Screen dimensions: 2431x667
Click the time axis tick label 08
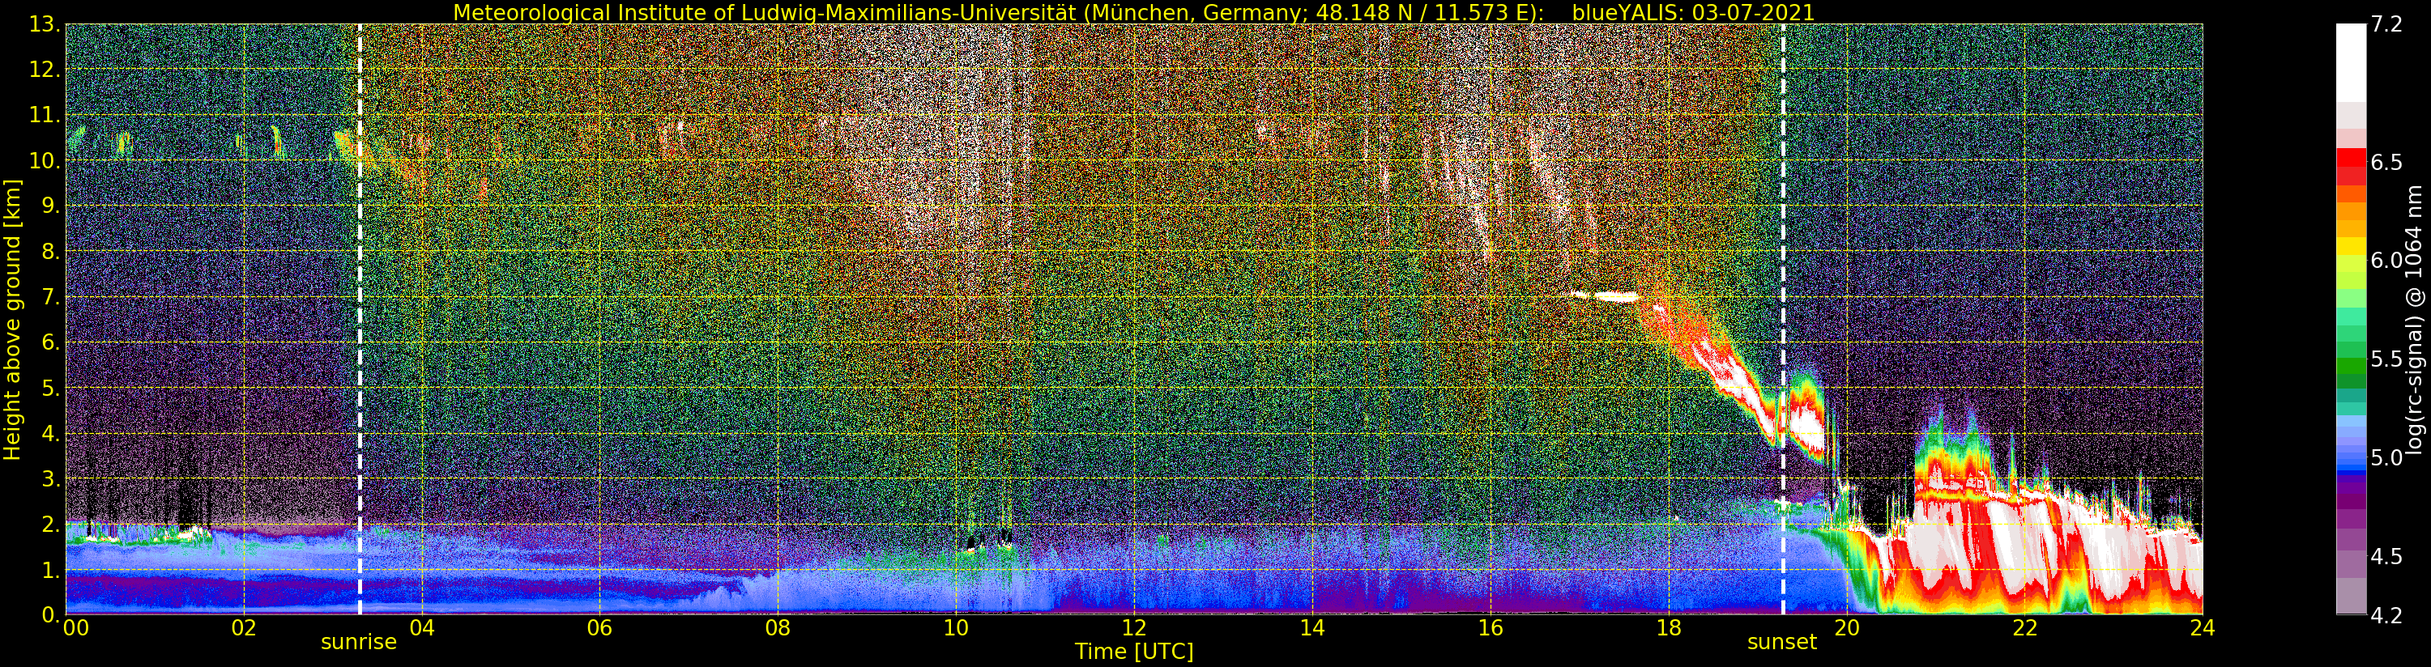(778, 628)
